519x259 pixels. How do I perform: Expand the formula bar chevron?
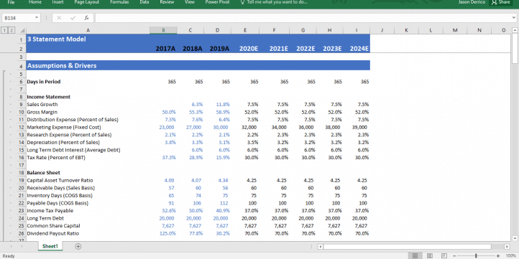(x=514, y=18)
